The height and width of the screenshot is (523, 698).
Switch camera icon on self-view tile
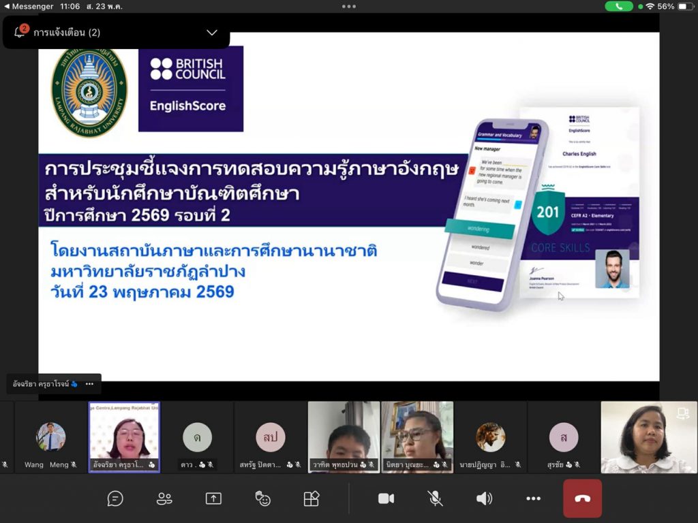pos(683,413)
